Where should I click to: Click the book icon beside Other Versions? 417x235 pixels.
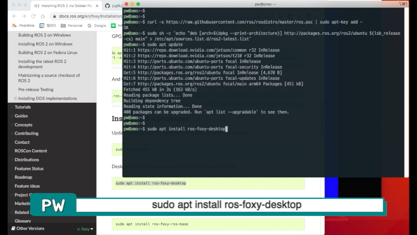point(13,228)
